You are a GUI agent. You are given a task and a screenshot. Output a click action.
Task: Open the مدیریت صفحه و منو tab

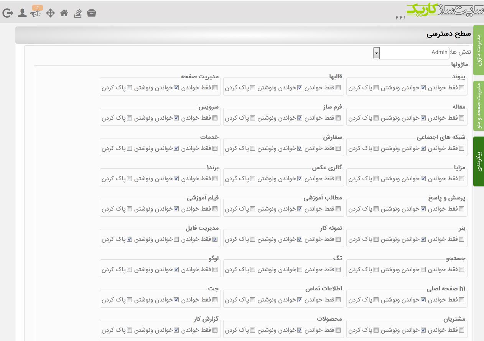(479, 106)
